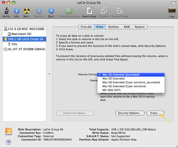Screen dimensions: 178x148
Task: Create a New Image from toolbar
Action: 90,10
